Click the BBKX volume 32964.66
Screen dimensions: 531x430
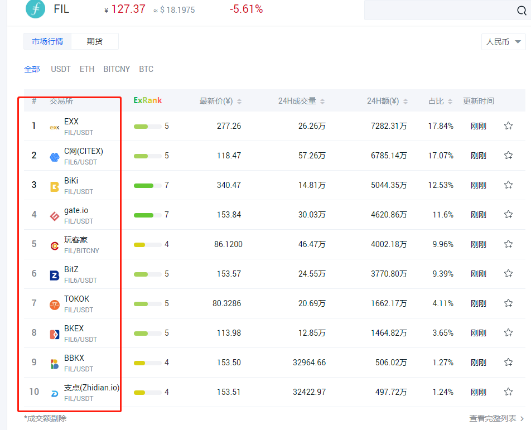pyautogui.click(x=309, y=363)
